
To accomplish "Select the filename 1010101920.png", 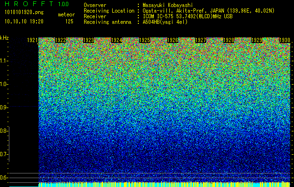I will (24, 13).
